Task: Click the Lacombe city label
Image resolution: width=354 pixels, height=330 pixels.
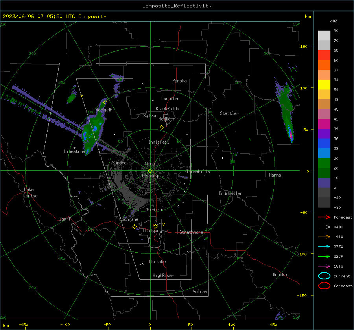Action: [x=170, y=98]
